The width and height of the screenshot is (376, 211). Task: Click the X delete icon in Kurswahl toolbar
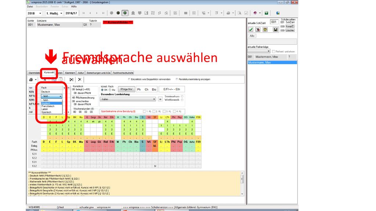[x=80, y=79]
